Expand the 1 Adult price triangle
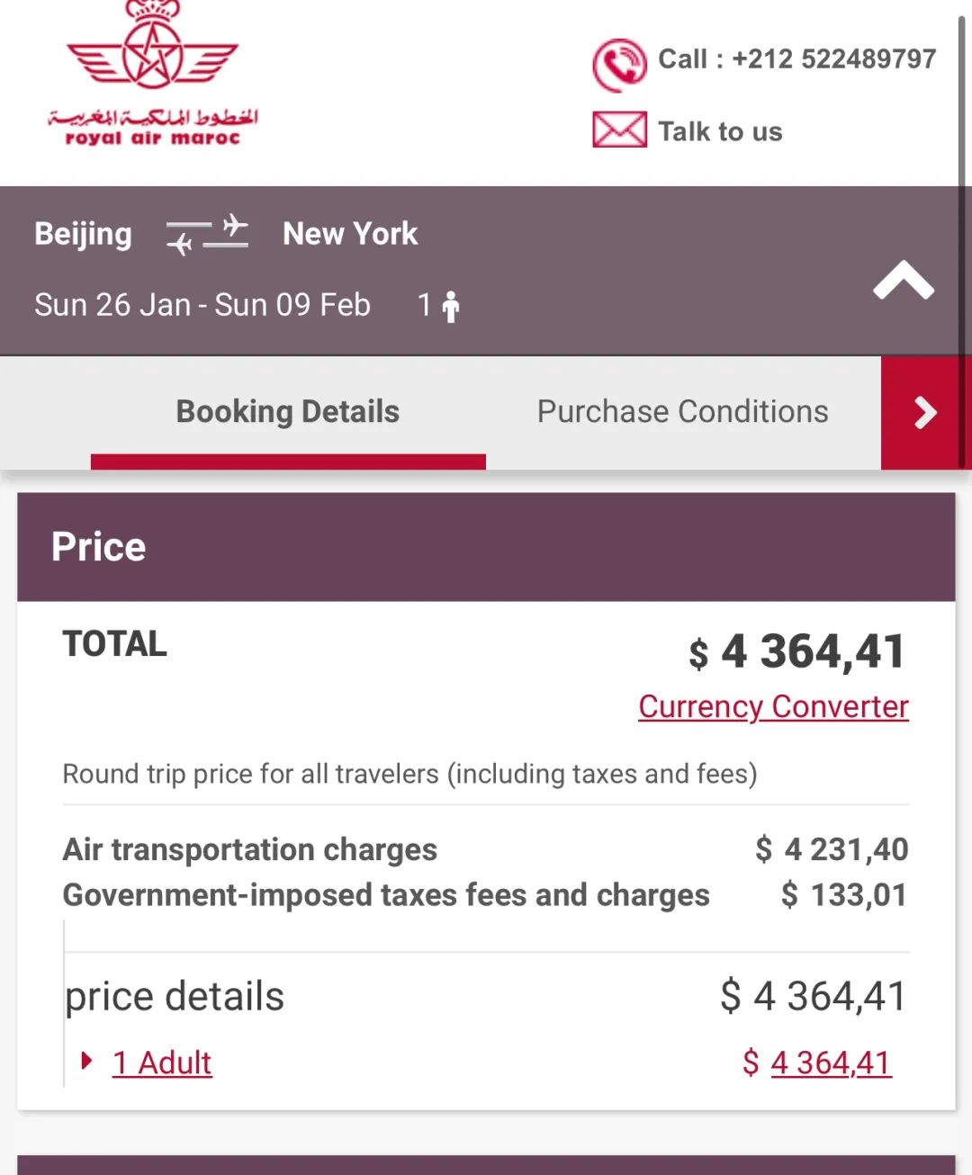 pos(86,1060)
